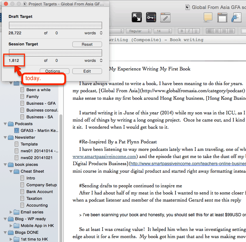Expand the Email series folder
Viewport: 246px width, 242px height.
pyautogui.click(x=11, y=212)
